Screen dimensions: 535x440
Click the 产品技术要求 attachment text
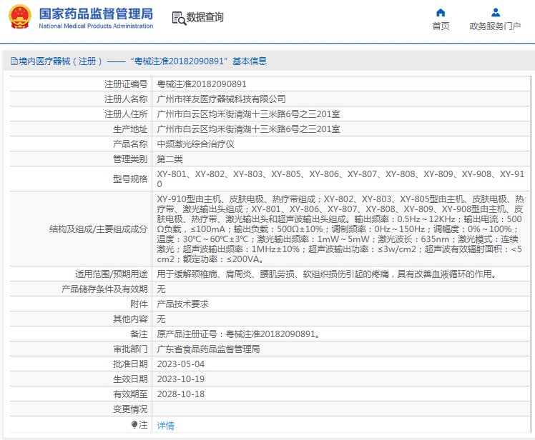(182, 304)
